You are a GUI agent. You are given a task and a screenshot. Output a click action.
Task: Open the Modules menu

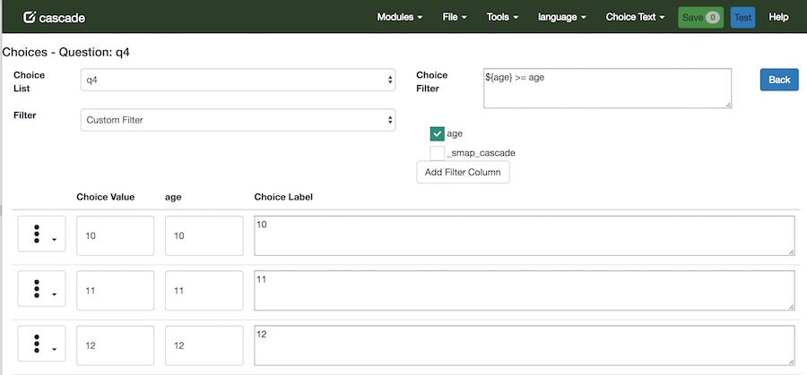click(399, 17)
